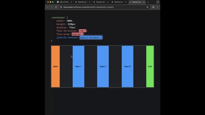The width and height of the screenshot is (205, 115).
Task: Click the orange Start flex item
Action: pos(55,66)
